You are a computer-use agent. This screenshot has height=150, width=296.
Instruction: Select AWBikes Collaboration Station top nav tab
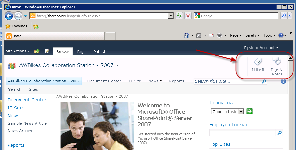click(44, 81)
